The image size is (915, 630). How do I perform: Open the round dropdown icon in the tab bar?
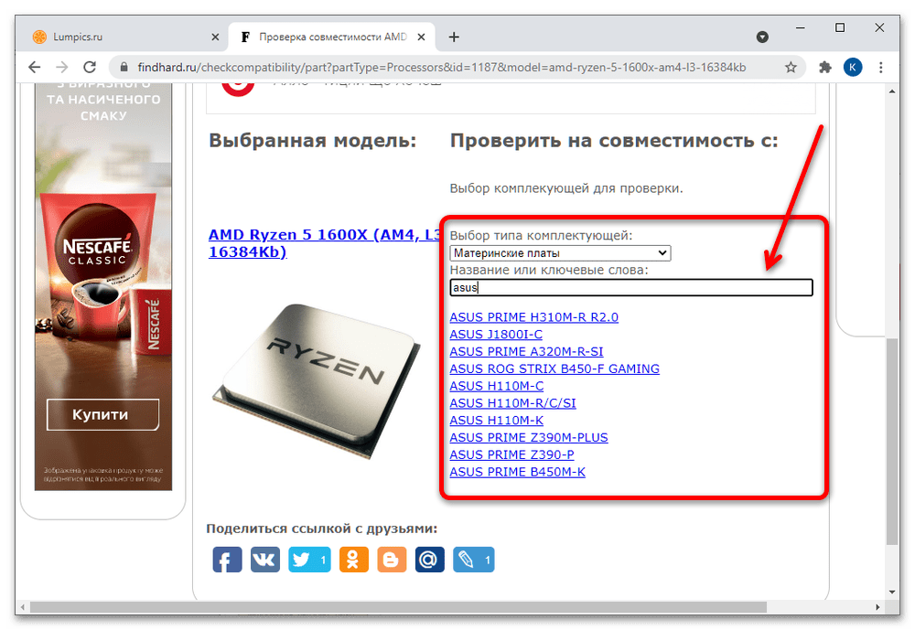(x=762, y=37)
